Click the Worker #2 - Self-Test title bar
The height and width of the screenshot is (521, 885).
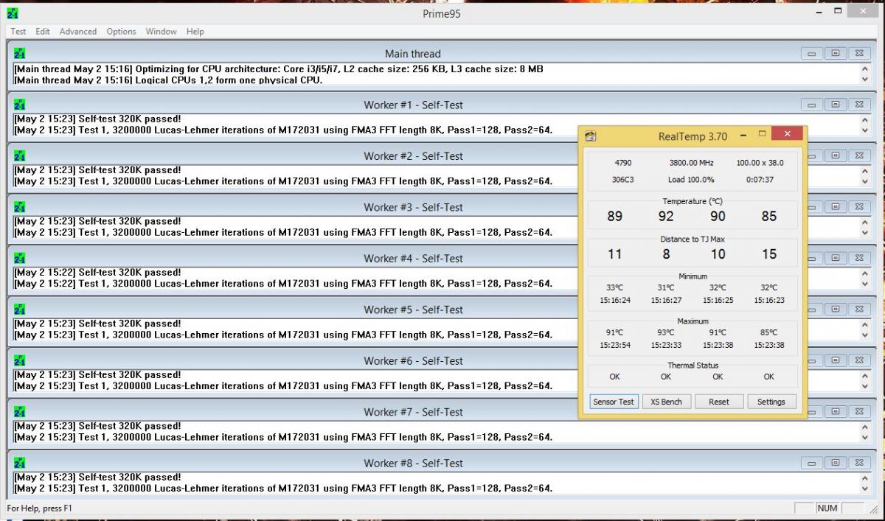point(413,156)
